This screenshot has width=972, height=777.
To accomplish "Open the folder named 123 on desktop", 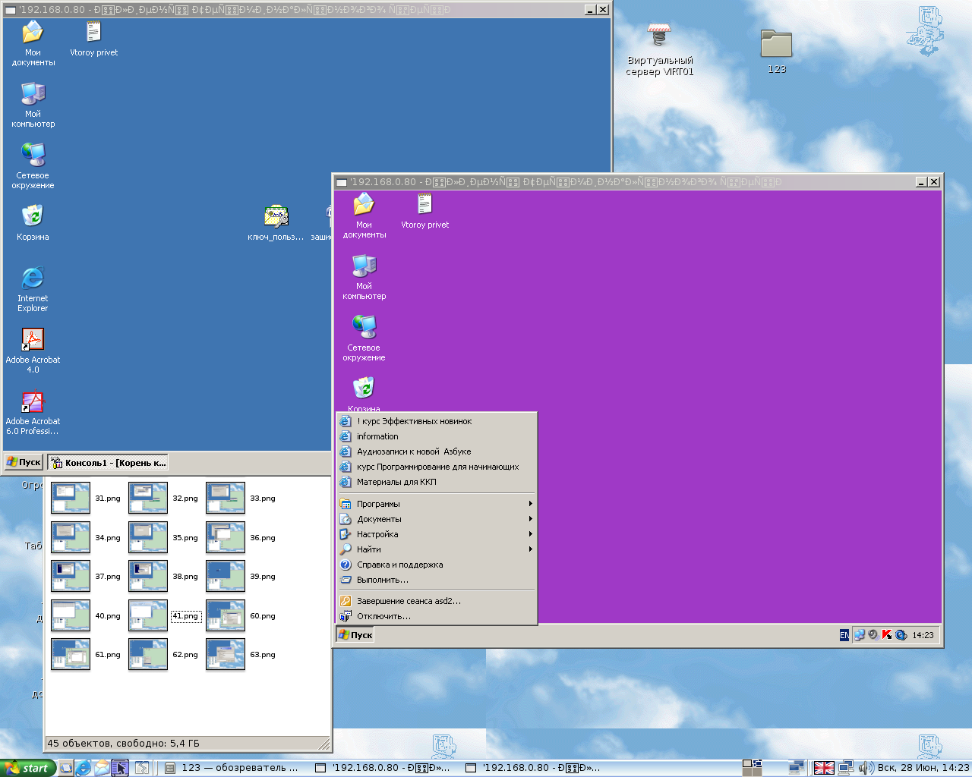I will (x=776, y=44).
